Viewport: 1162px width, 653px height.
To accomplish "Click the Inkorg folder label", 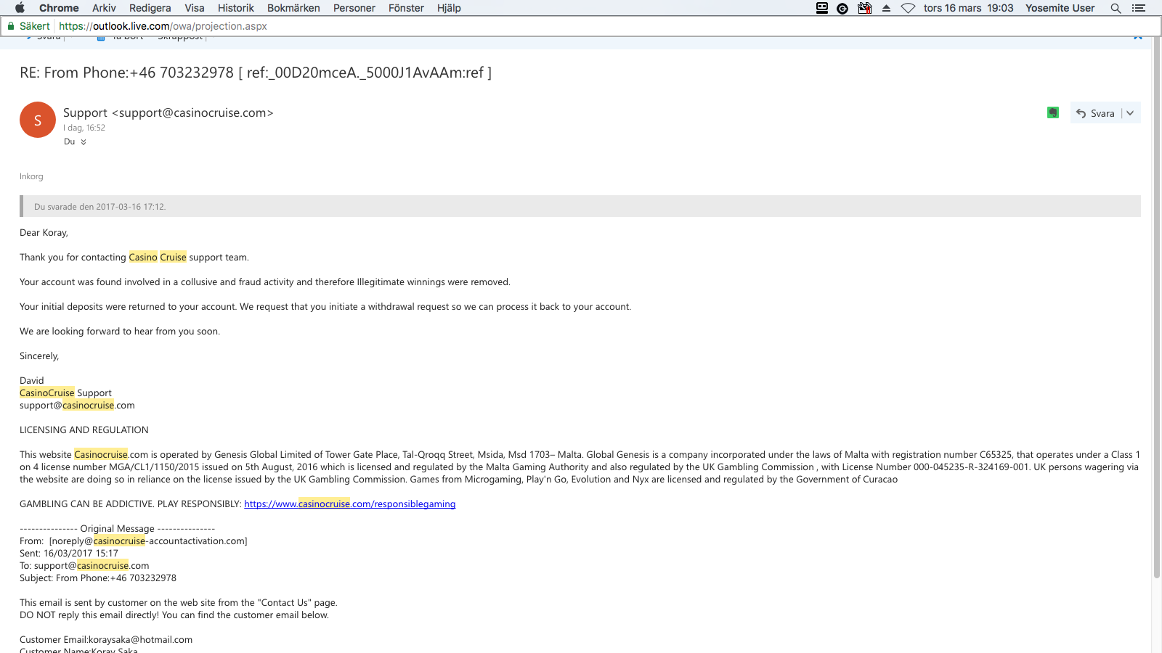I will point(31,176).
